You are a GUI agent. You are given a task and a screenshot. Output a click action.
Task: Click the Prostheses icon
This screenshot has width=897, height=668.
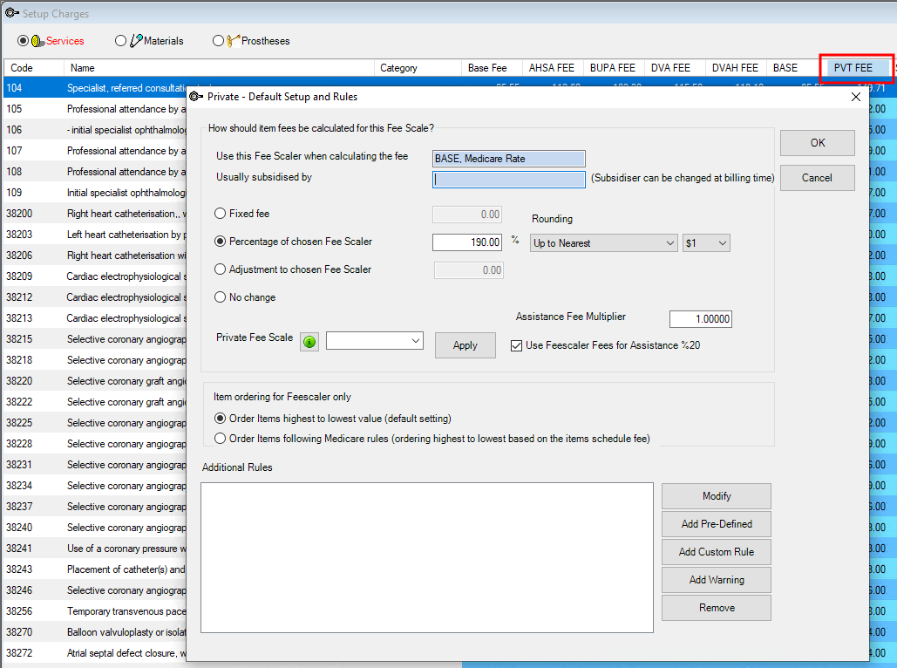(x=233, y=41)
